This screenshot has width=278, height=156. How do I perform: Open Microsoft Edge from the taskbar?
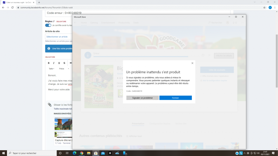75,153
